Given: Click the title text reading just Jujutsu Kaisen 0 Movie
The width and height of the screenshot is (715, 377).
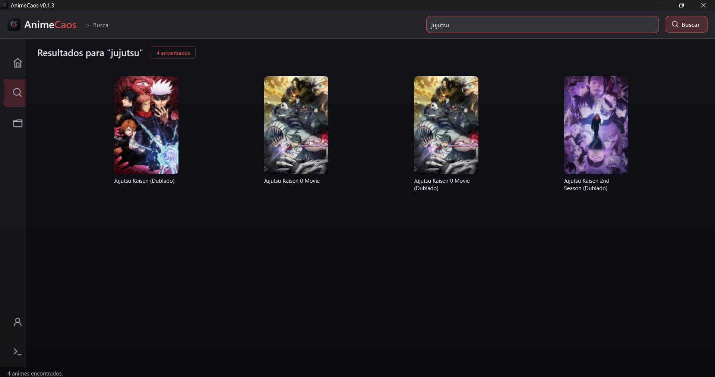Looking at the screenshot, I should coord(292,181).
